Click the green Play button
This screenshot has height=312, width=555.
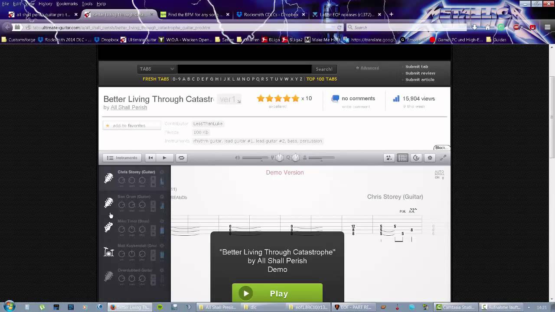point(277,293)
